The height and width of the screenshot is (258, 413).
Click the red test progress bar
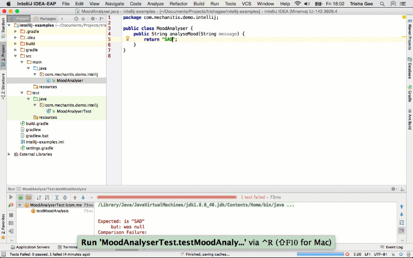167,197
